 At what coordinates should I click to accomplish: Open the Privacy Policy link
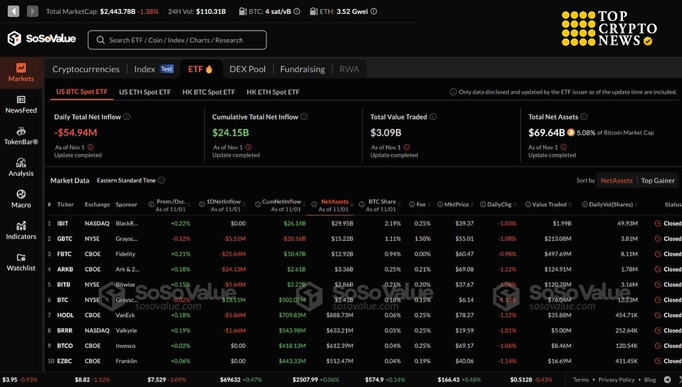click(x=617, y=379)
